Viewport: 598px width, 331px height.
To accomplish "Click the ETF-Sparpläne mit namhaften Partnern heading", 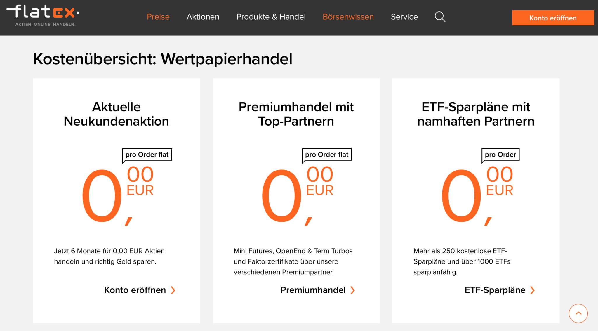I will (x=476, y=114).
